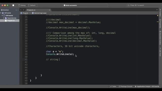Select the CSTutorial project item
162x91 pixels.
[x=9, y=16]
